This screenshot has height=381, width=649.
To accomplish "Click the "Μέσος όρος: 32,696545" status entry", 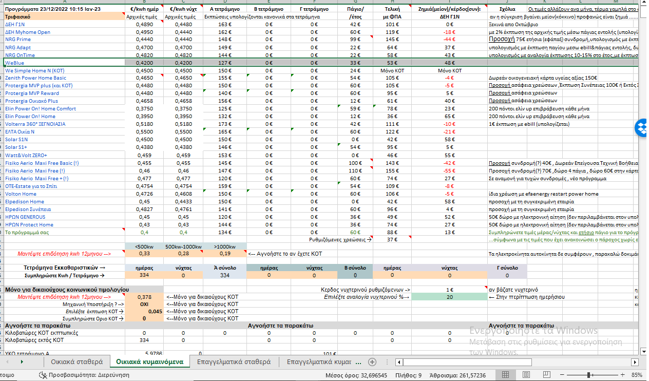I will tap(356, 375).
